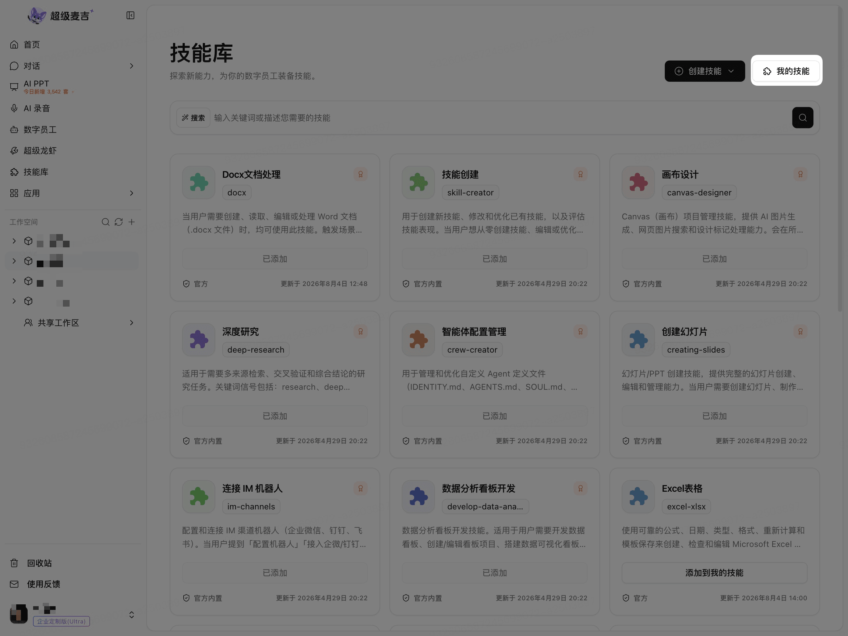Screen dimensions: 848x636
Task: Open 超级龙虾 in sidebar
Action: [x=73, y=151]
